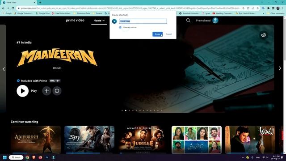Click the shortcut name input field
This screenshot has height=161, width=286.
point(143,21)
